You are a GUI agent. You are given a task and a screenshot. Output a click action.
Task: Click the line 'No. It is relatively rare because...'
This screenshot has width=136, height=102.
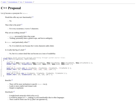pyautogui.click(x=32, y=46)
